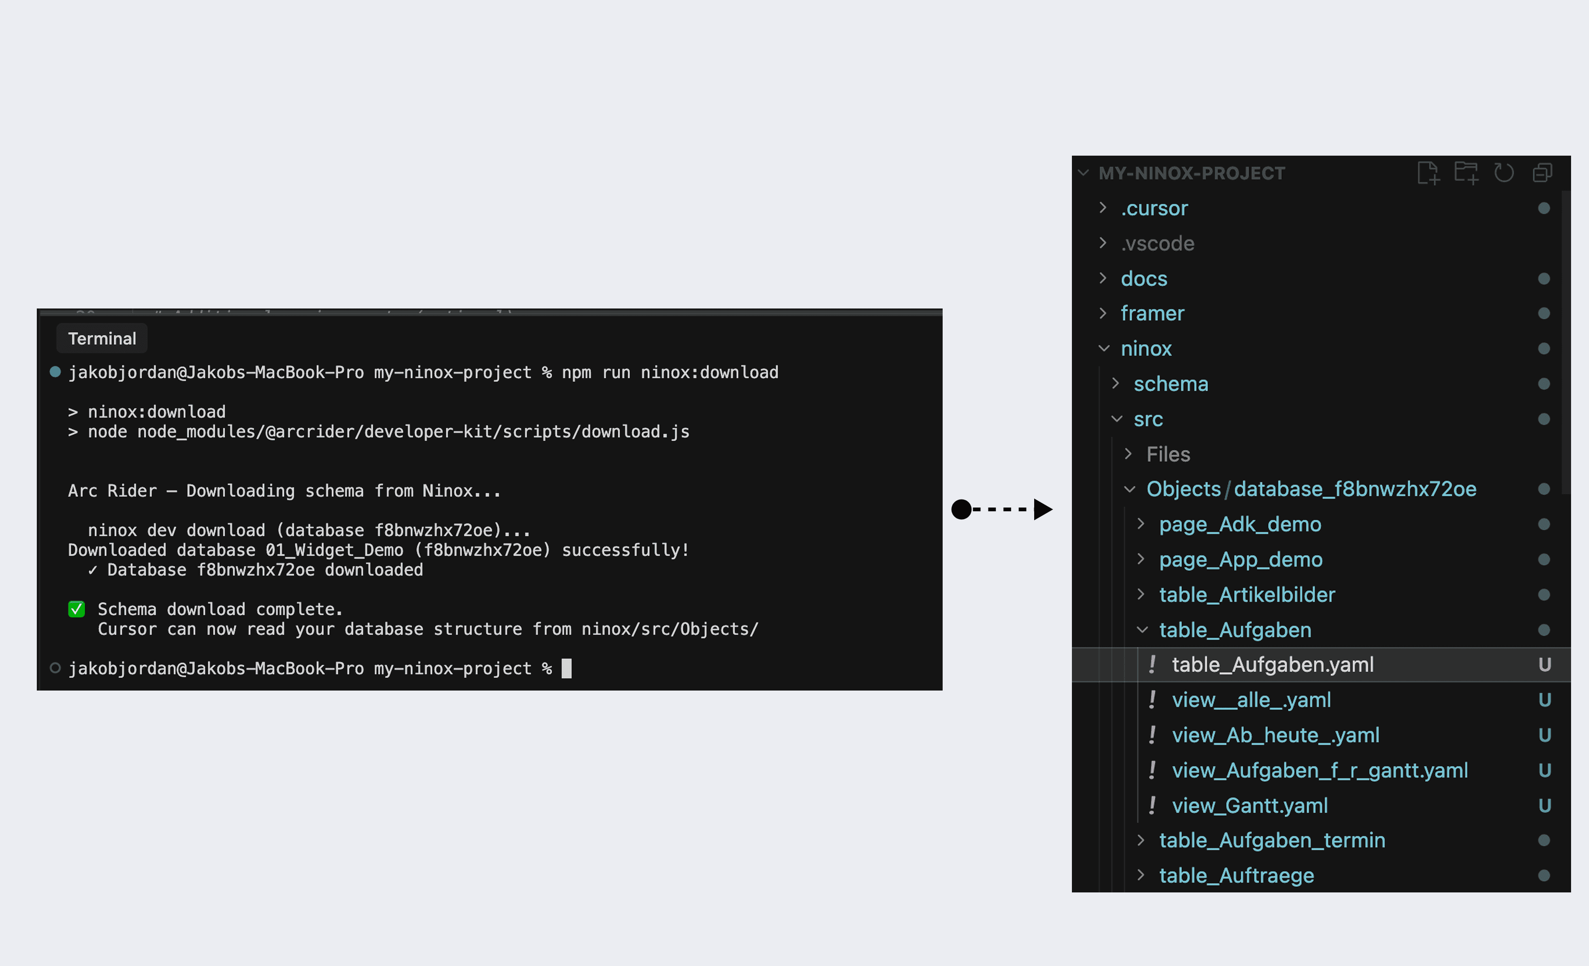Click the terminal prompt cursor line
This screenshot has height=966, width=1589.
[x=566, y=668]
